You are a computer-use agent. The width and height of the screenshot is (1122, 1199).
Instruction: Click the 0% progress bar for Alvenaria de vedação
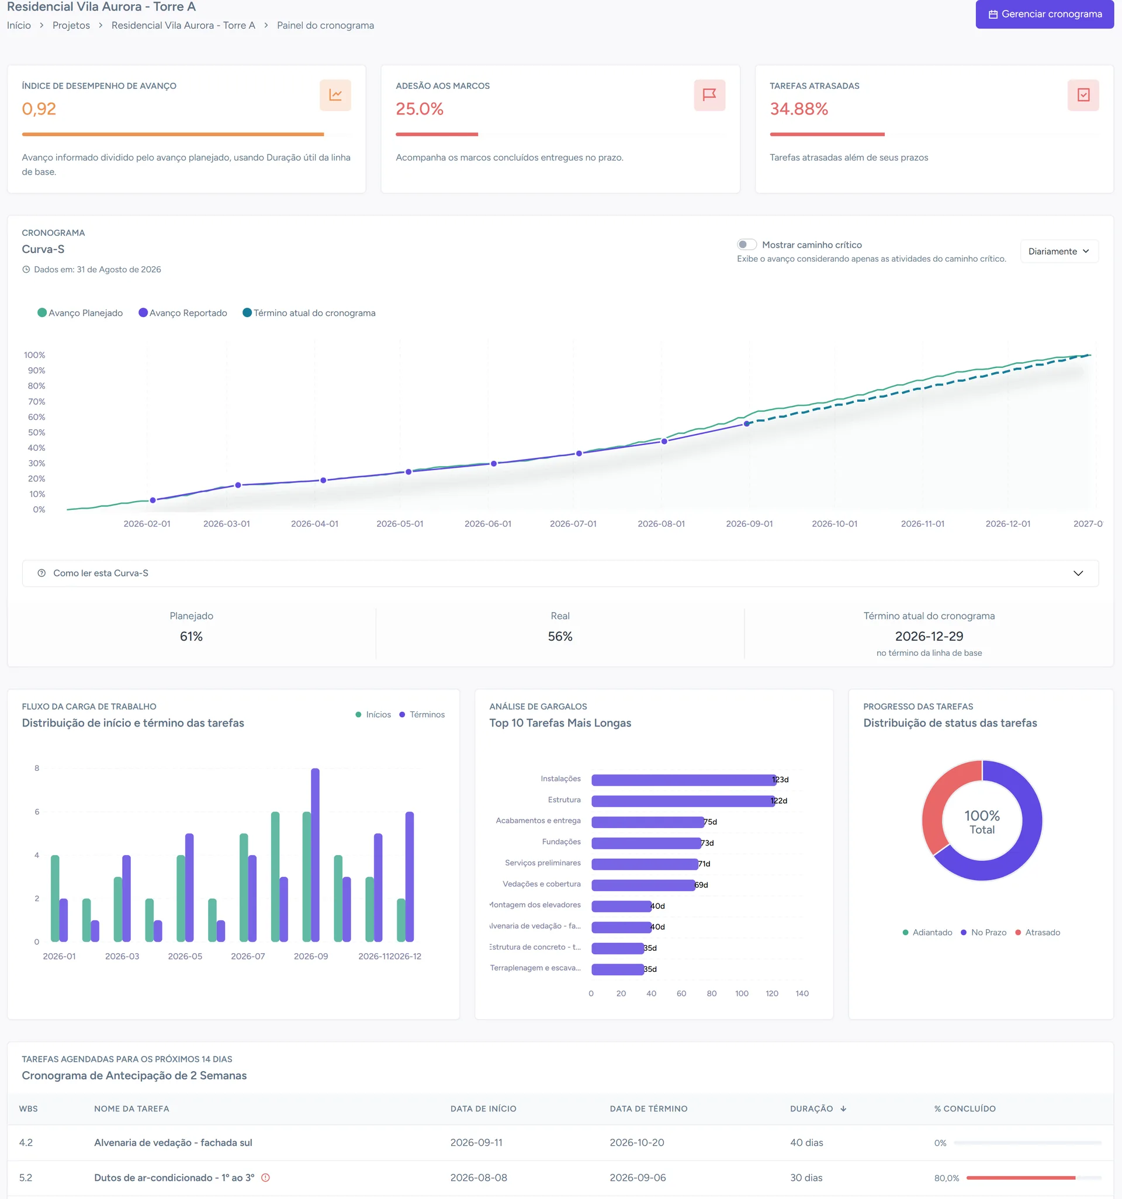(1027, 1142)
